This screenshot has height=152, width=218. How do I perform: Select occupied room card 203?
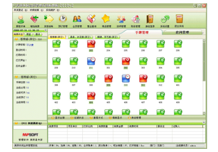coord(91,44)
